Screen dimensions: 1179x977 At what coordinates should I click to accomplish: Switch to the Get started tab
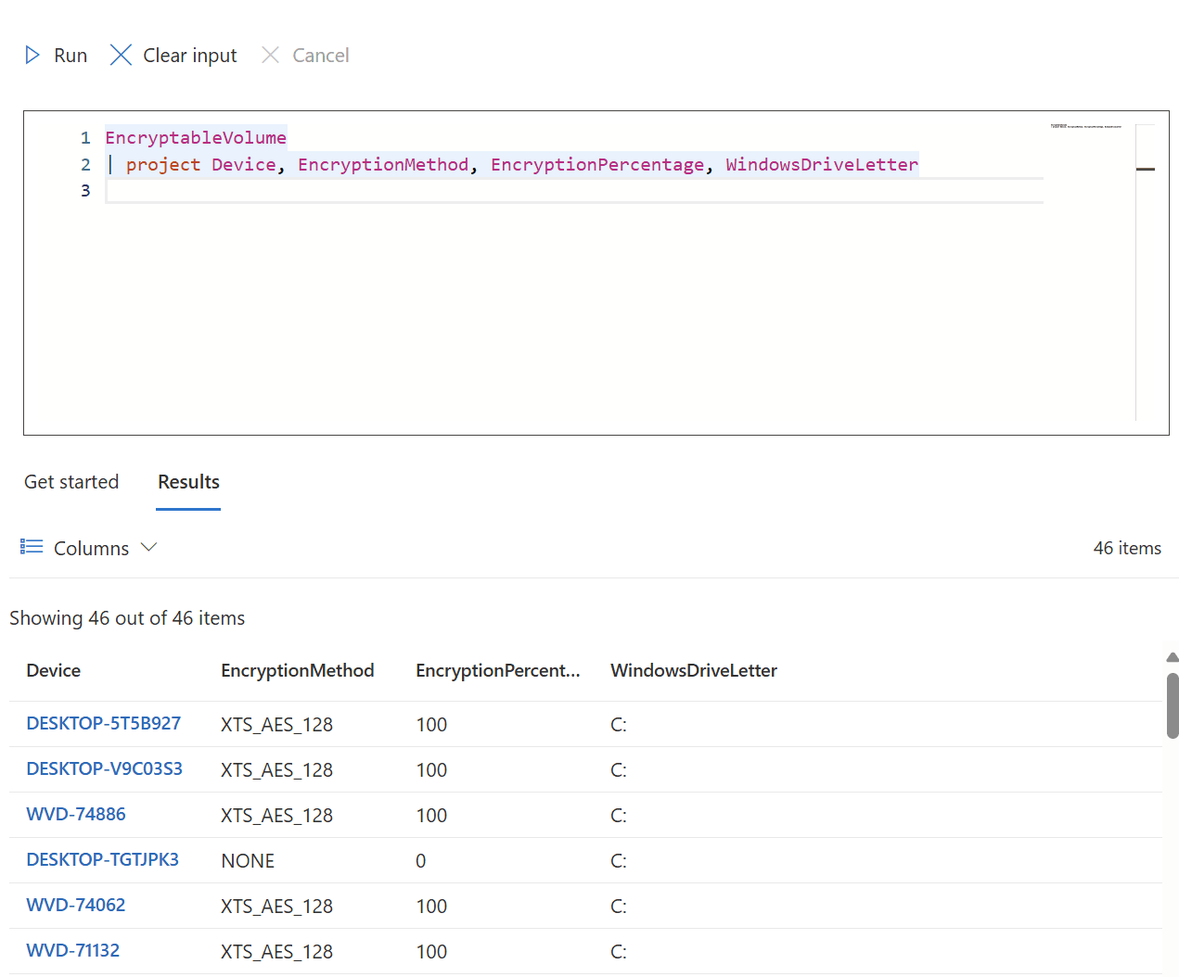click(71, 482)
